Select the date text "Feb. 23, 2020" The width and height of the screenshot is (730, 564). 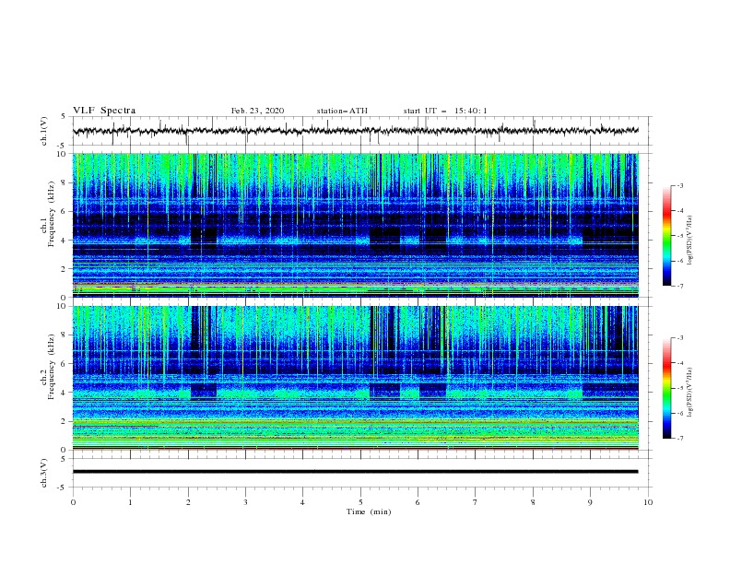click(x=257, y=111)
